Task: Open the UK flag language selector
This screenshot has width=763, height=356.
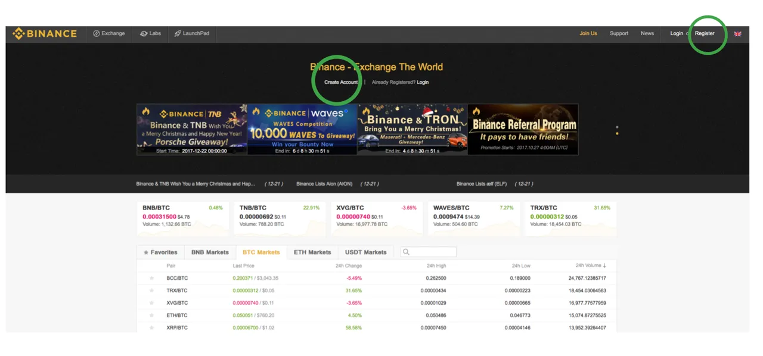Action: click(737, 34)
